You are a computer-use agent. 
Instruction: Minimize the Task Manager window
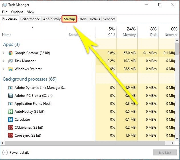[147, 5]
